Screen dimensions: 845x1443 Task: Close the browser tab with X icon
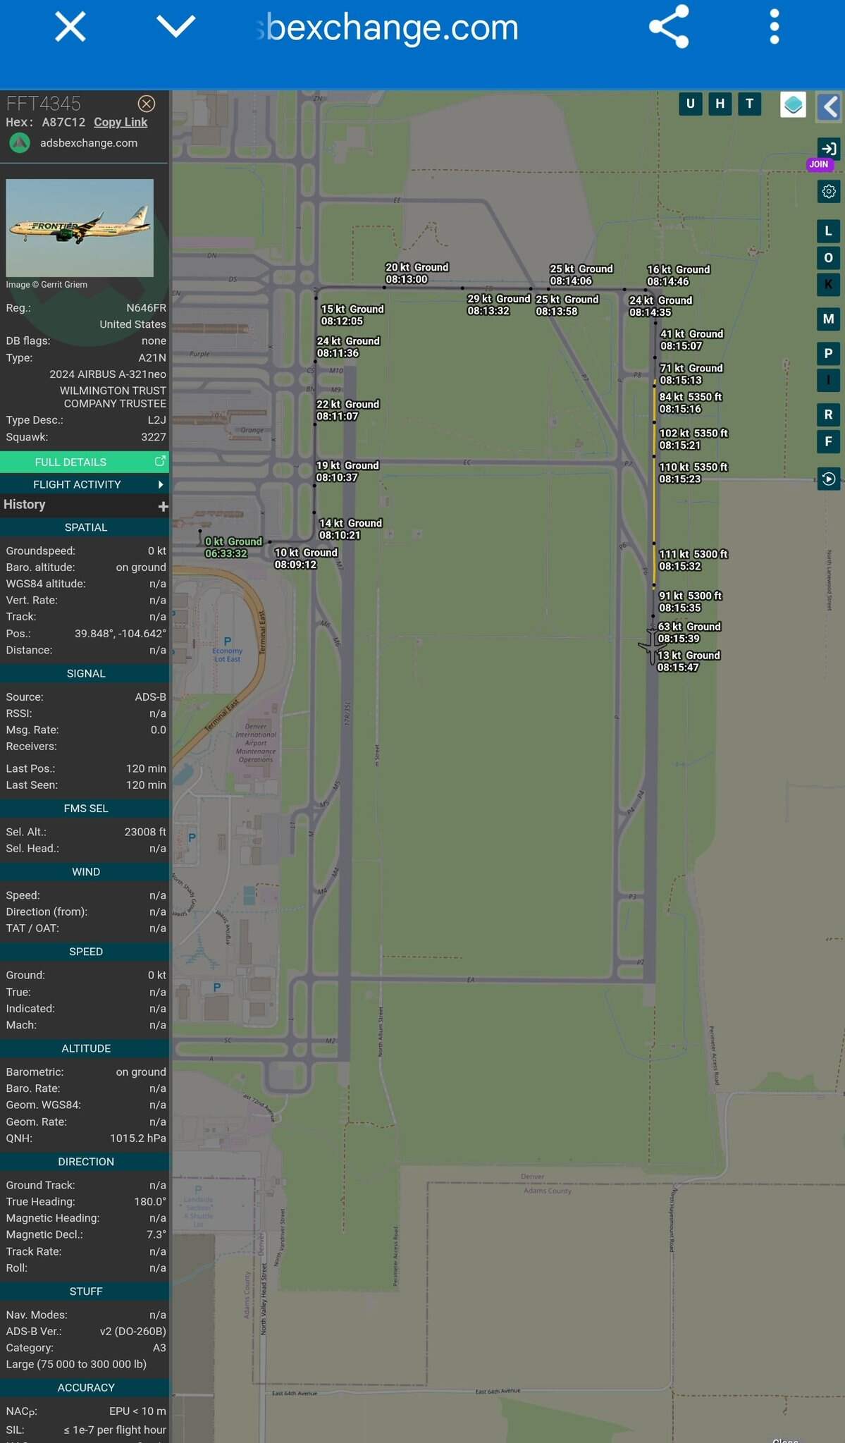pos(70,27)
